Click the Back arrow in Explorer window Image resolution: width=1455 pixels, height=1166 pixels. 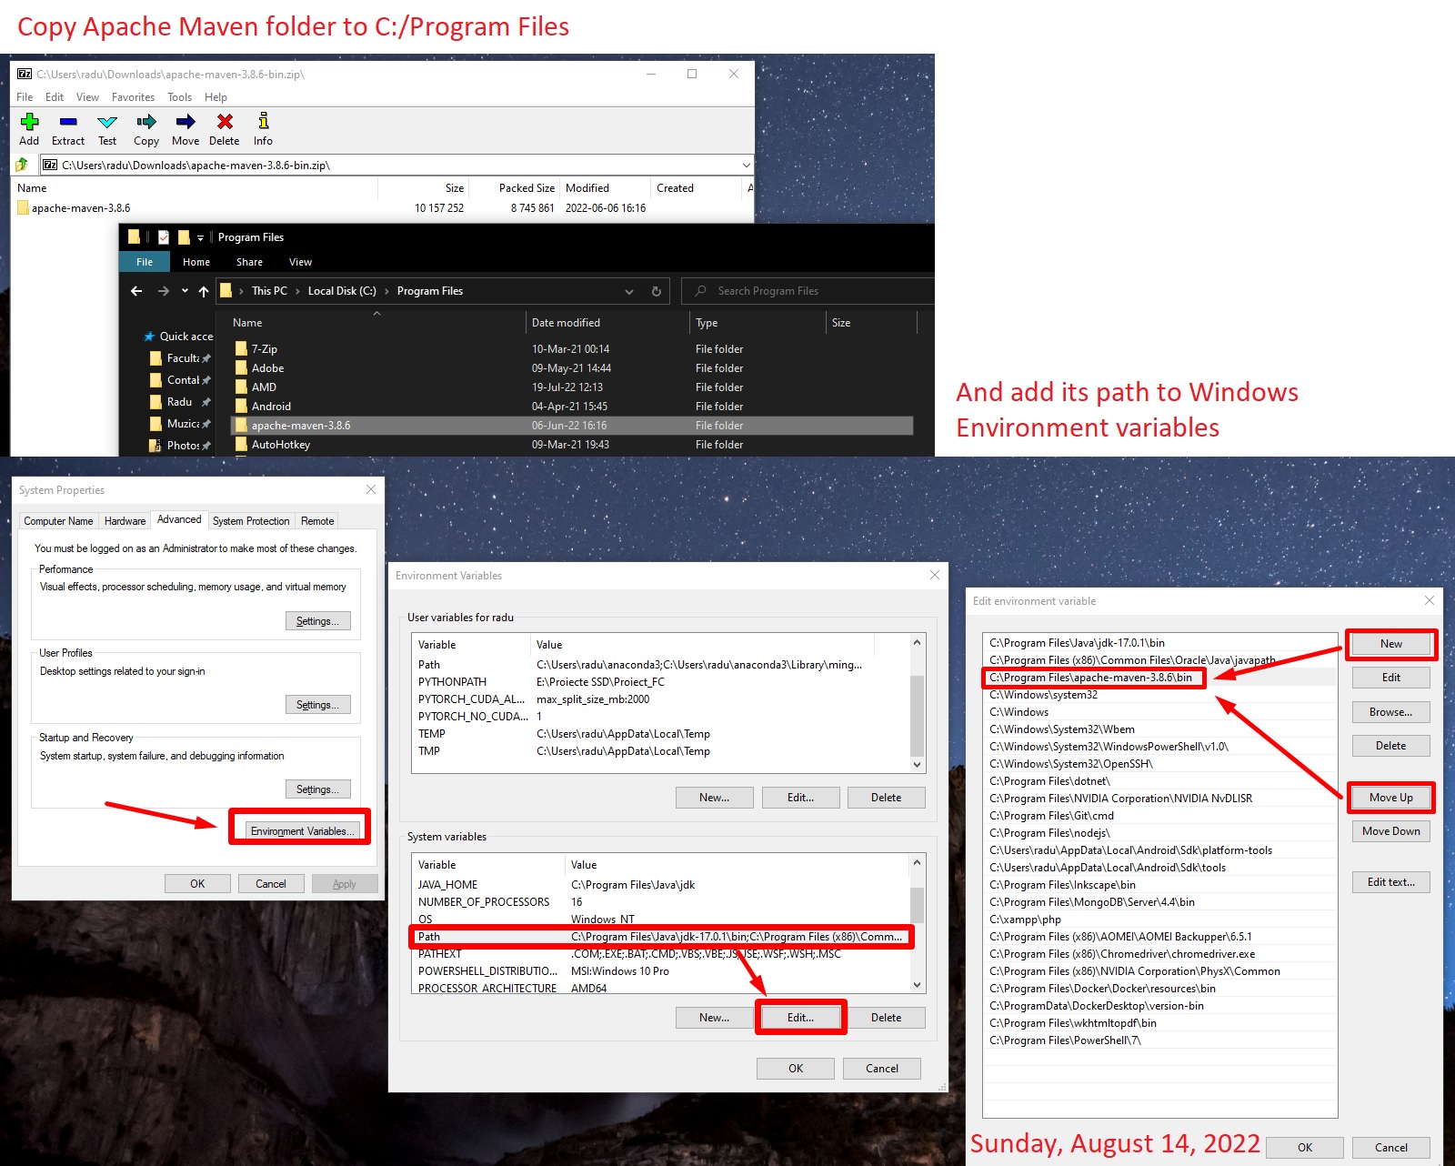coord(136,291)
